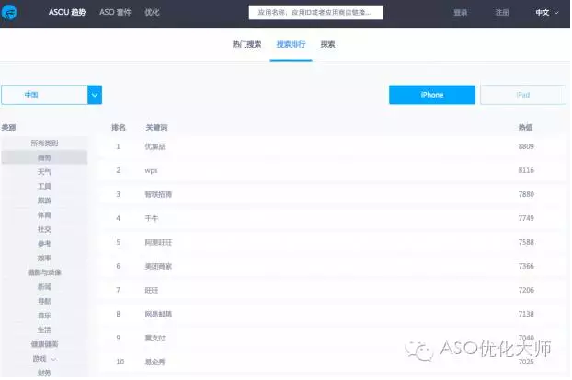
Task: Click heat value 7880
Action: point(526,194)
